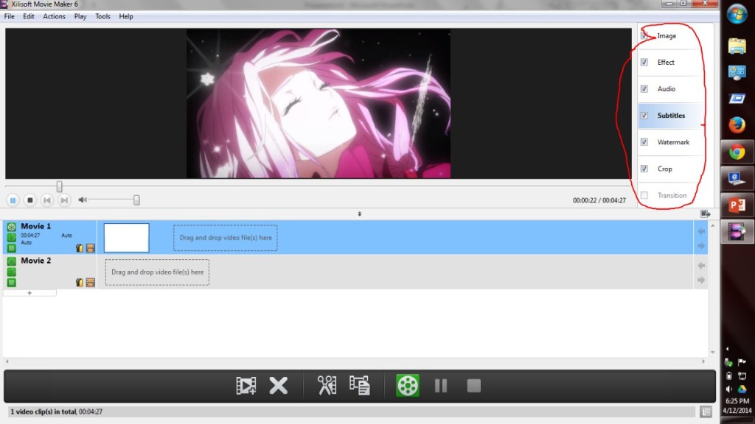Open the Actions menu
The image size is (755, 424).
(54, 16)
